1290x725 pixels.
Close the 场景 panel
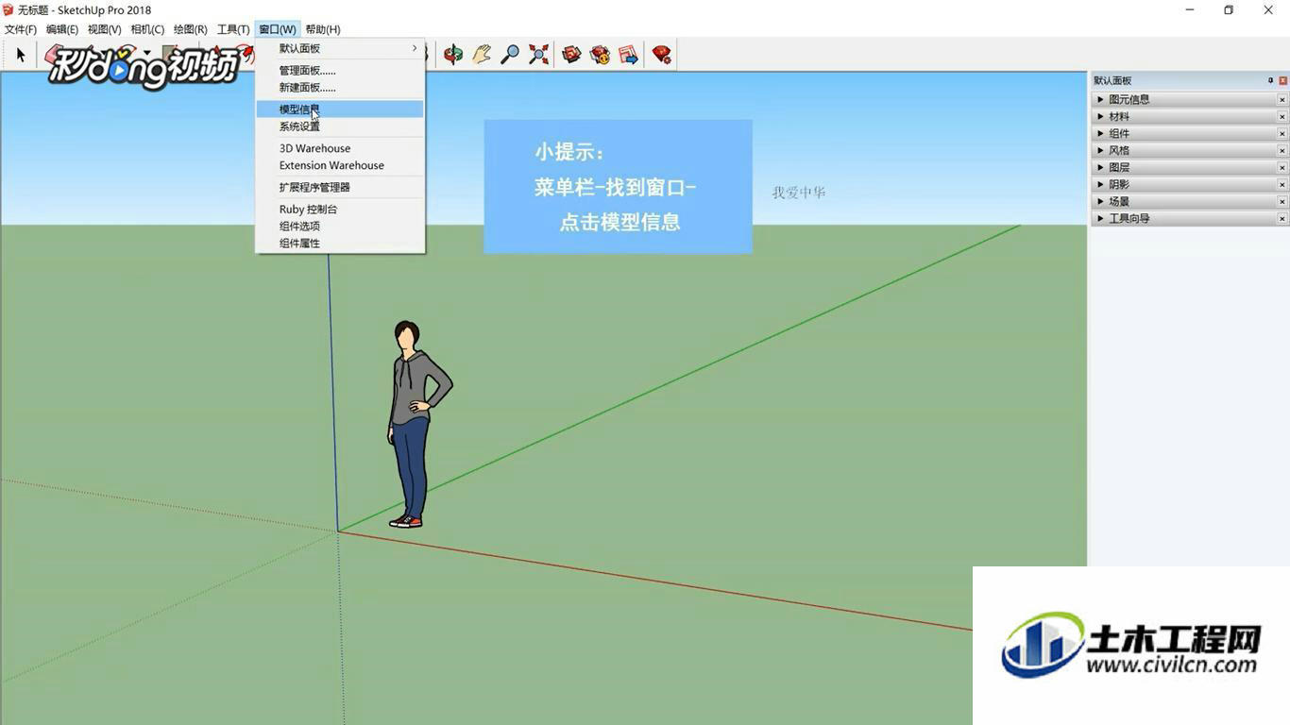tap(1282, 201)
